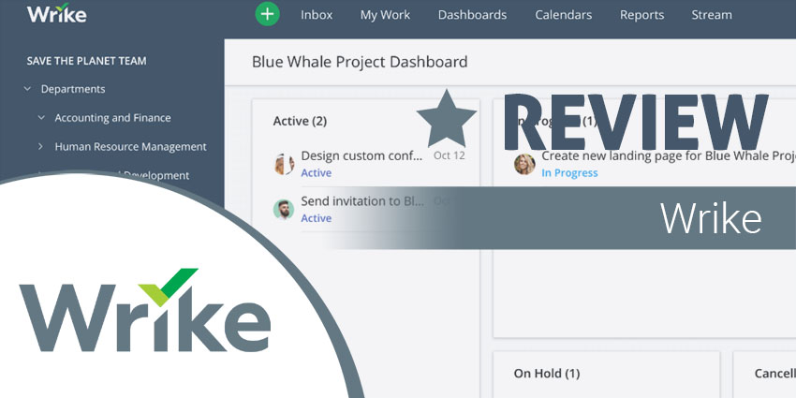Image resolution: width=796 pixels, height=398 pixels.
Task: Expand Human Resource Management chevron
Action: pos(41,147)
